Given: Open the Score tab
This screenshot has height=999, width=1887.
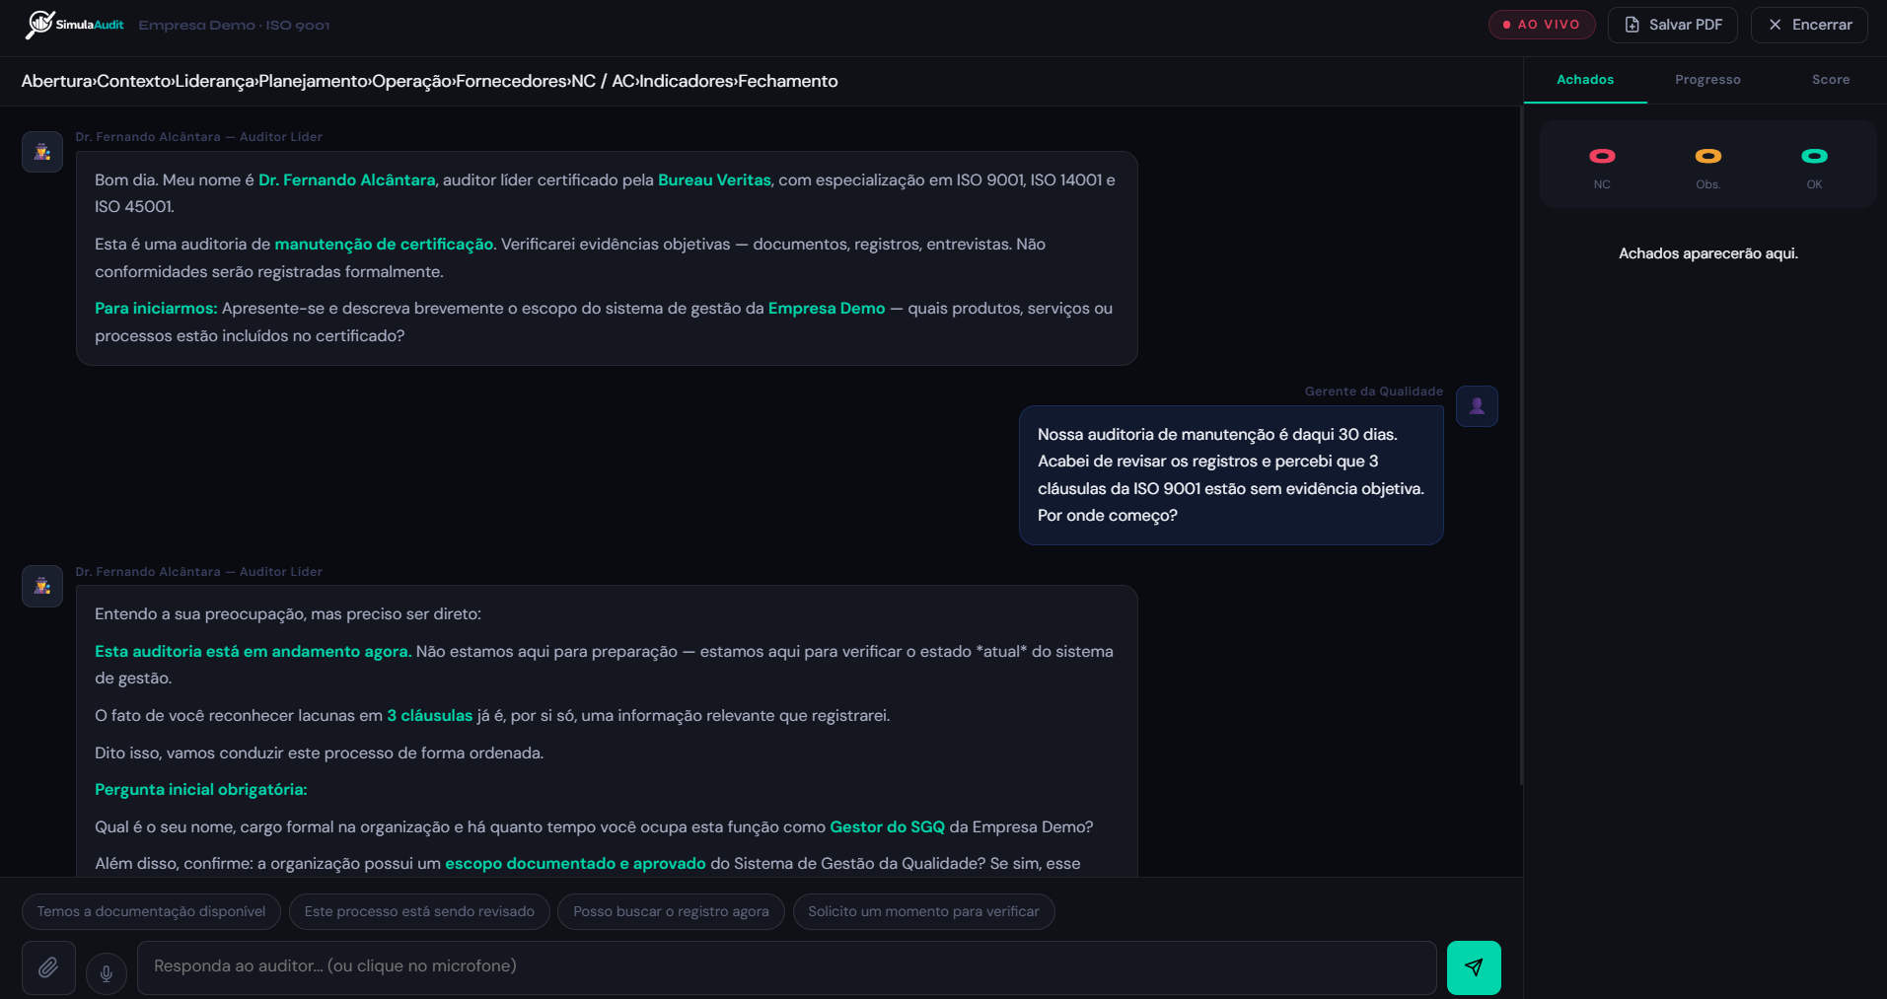Looking at the screenshot, I should point(1831,79).
